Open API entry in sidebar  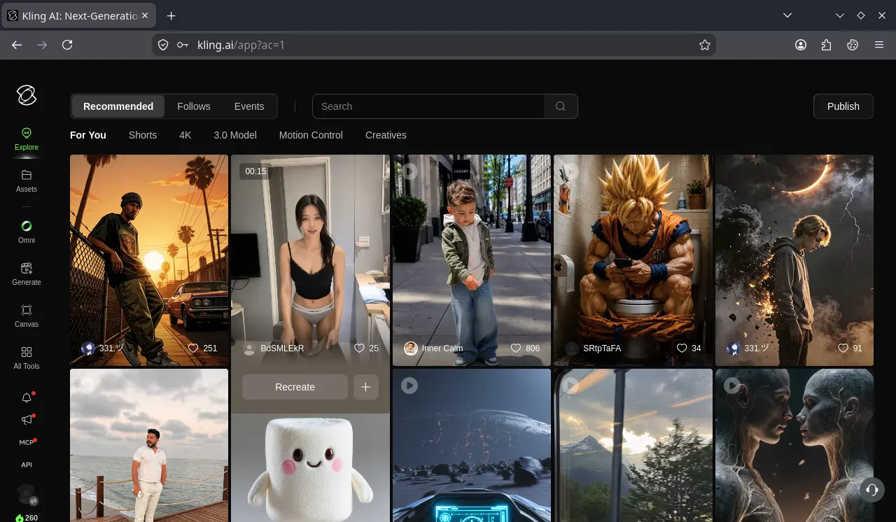click(27, 465)
